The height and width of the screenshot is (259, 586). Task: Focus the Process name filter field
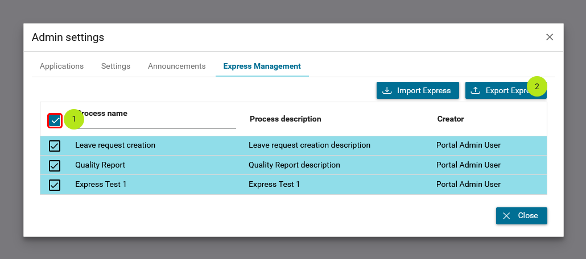[x=156, y=123]
